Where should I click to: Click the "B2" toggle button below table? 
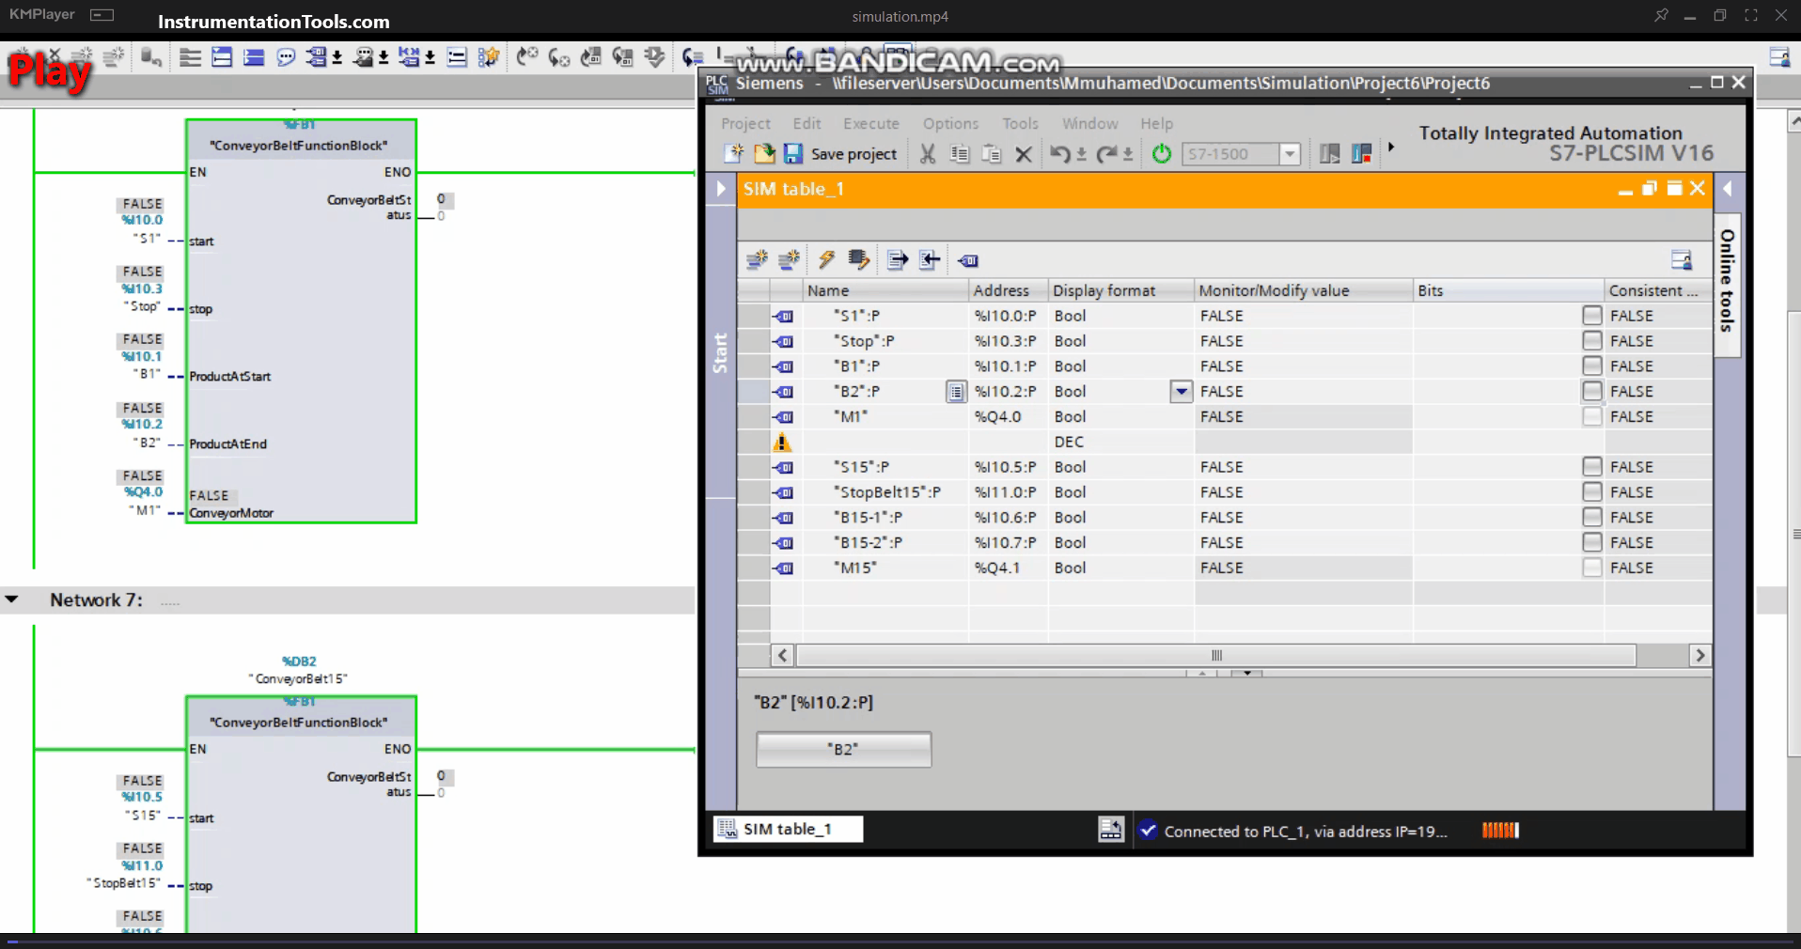point(844,749)
